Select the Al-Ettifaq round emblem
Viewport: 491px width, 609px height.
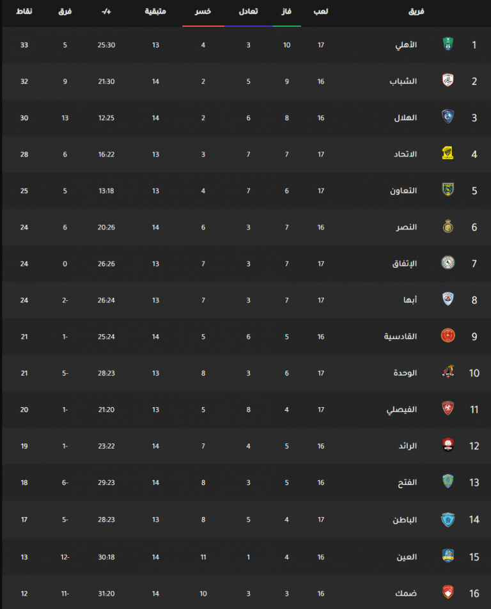448,263
